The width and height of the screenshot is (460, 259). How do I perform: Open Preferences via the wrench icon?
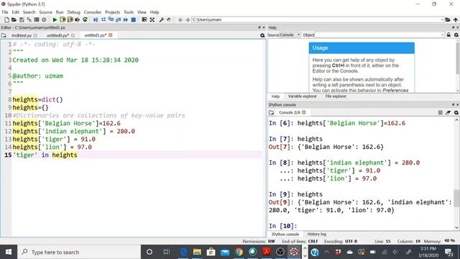161,19
